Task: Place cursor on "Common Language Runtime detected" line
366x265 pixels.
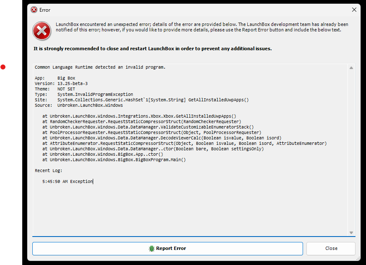Action: [x=100, y=67]
